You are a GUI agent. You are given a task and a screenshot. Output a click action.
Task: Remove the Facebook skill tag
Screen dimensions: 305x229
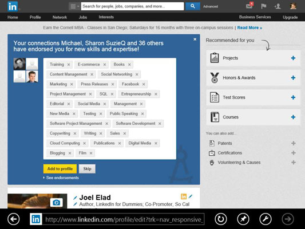tap(144, 84)
